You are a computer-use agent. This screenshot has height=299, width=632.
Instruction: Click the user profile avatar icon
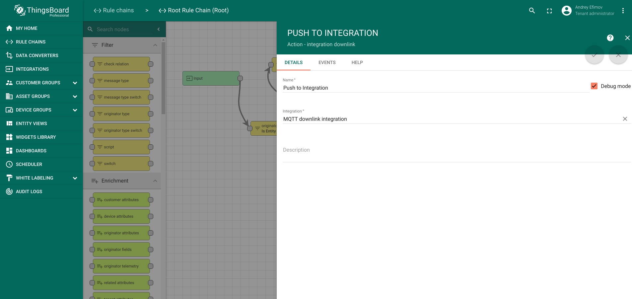point(566,11)
